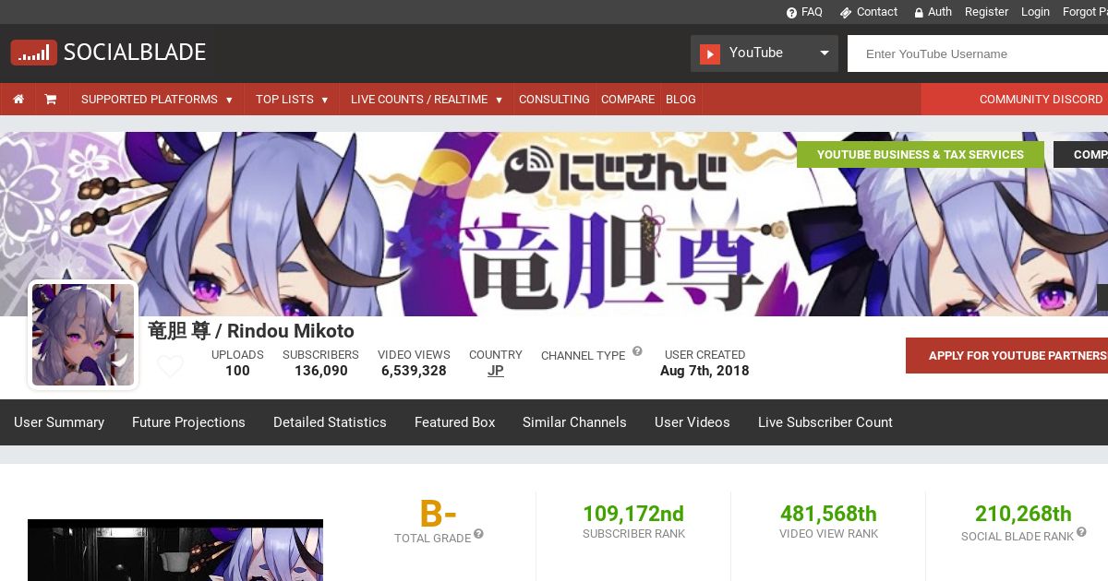Click the Auth lock icon
Viewport: 1108px width, 581px height.
point(919,13)
